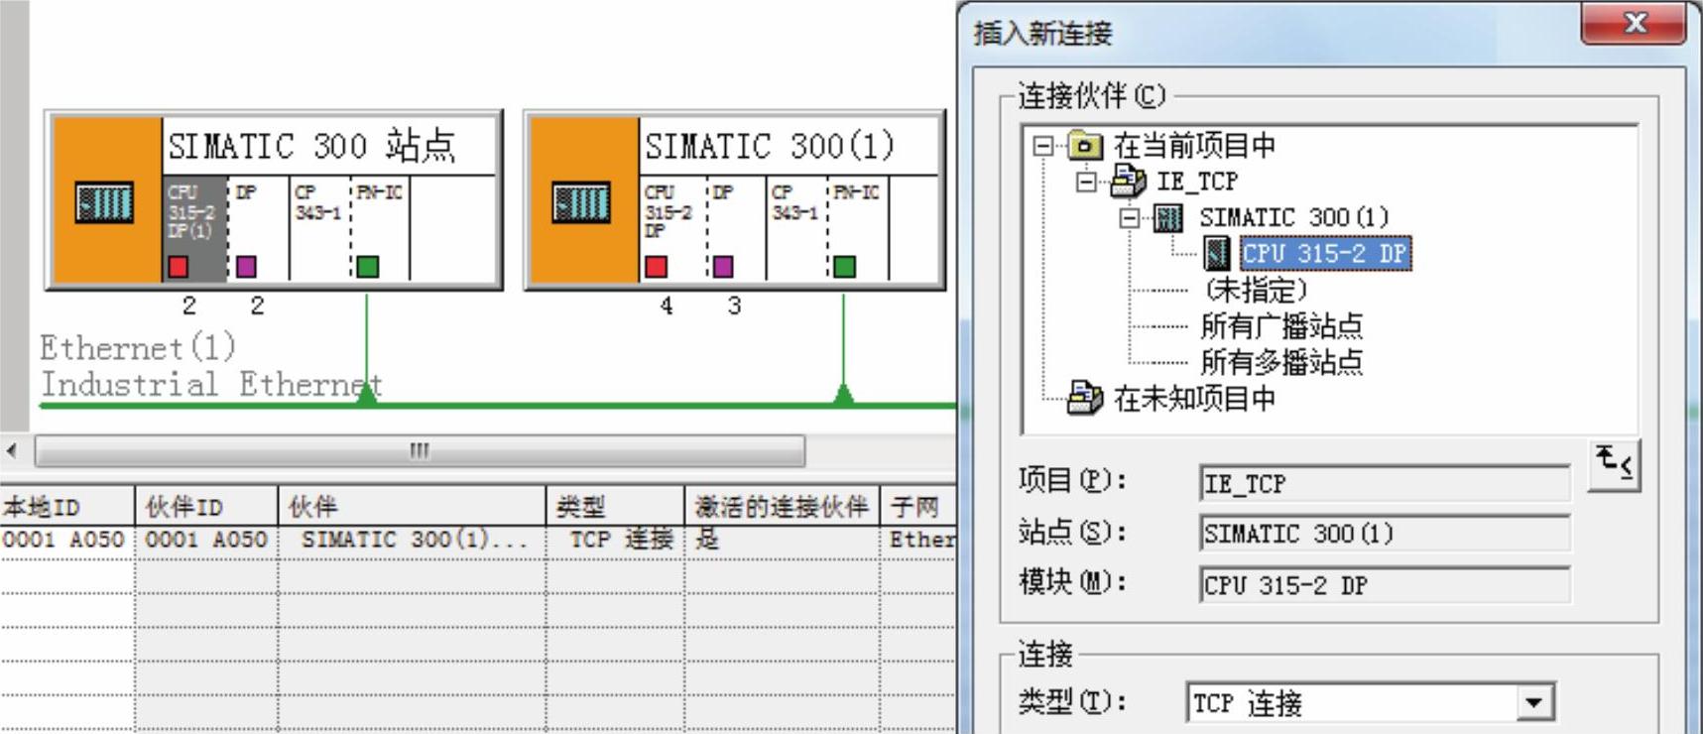Click the folder icon beside 在当前项目中
The width and height of the screenshot is (1703, 734).
tap(1085, 147)
